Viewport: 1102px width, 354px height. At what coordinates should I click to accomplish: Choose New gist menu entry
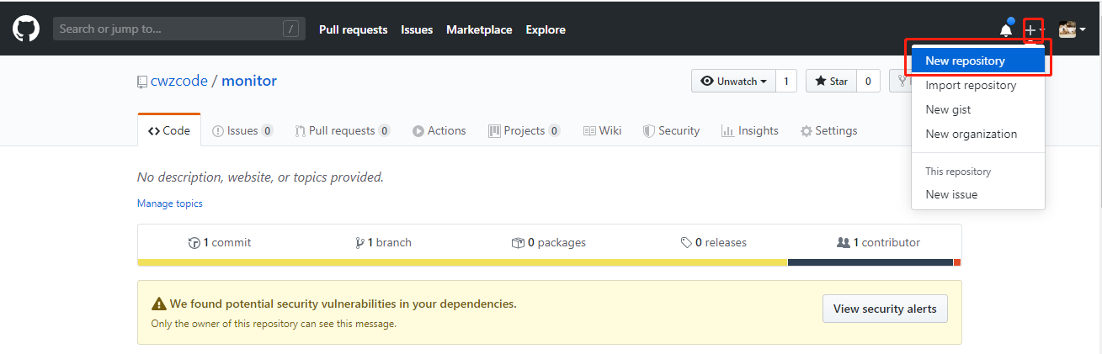tap(978, 109)
